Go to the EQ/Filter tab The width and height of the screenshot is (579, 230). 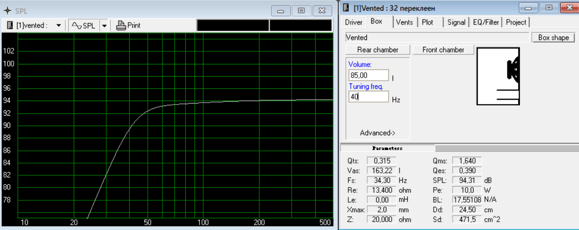click(486, 22)
